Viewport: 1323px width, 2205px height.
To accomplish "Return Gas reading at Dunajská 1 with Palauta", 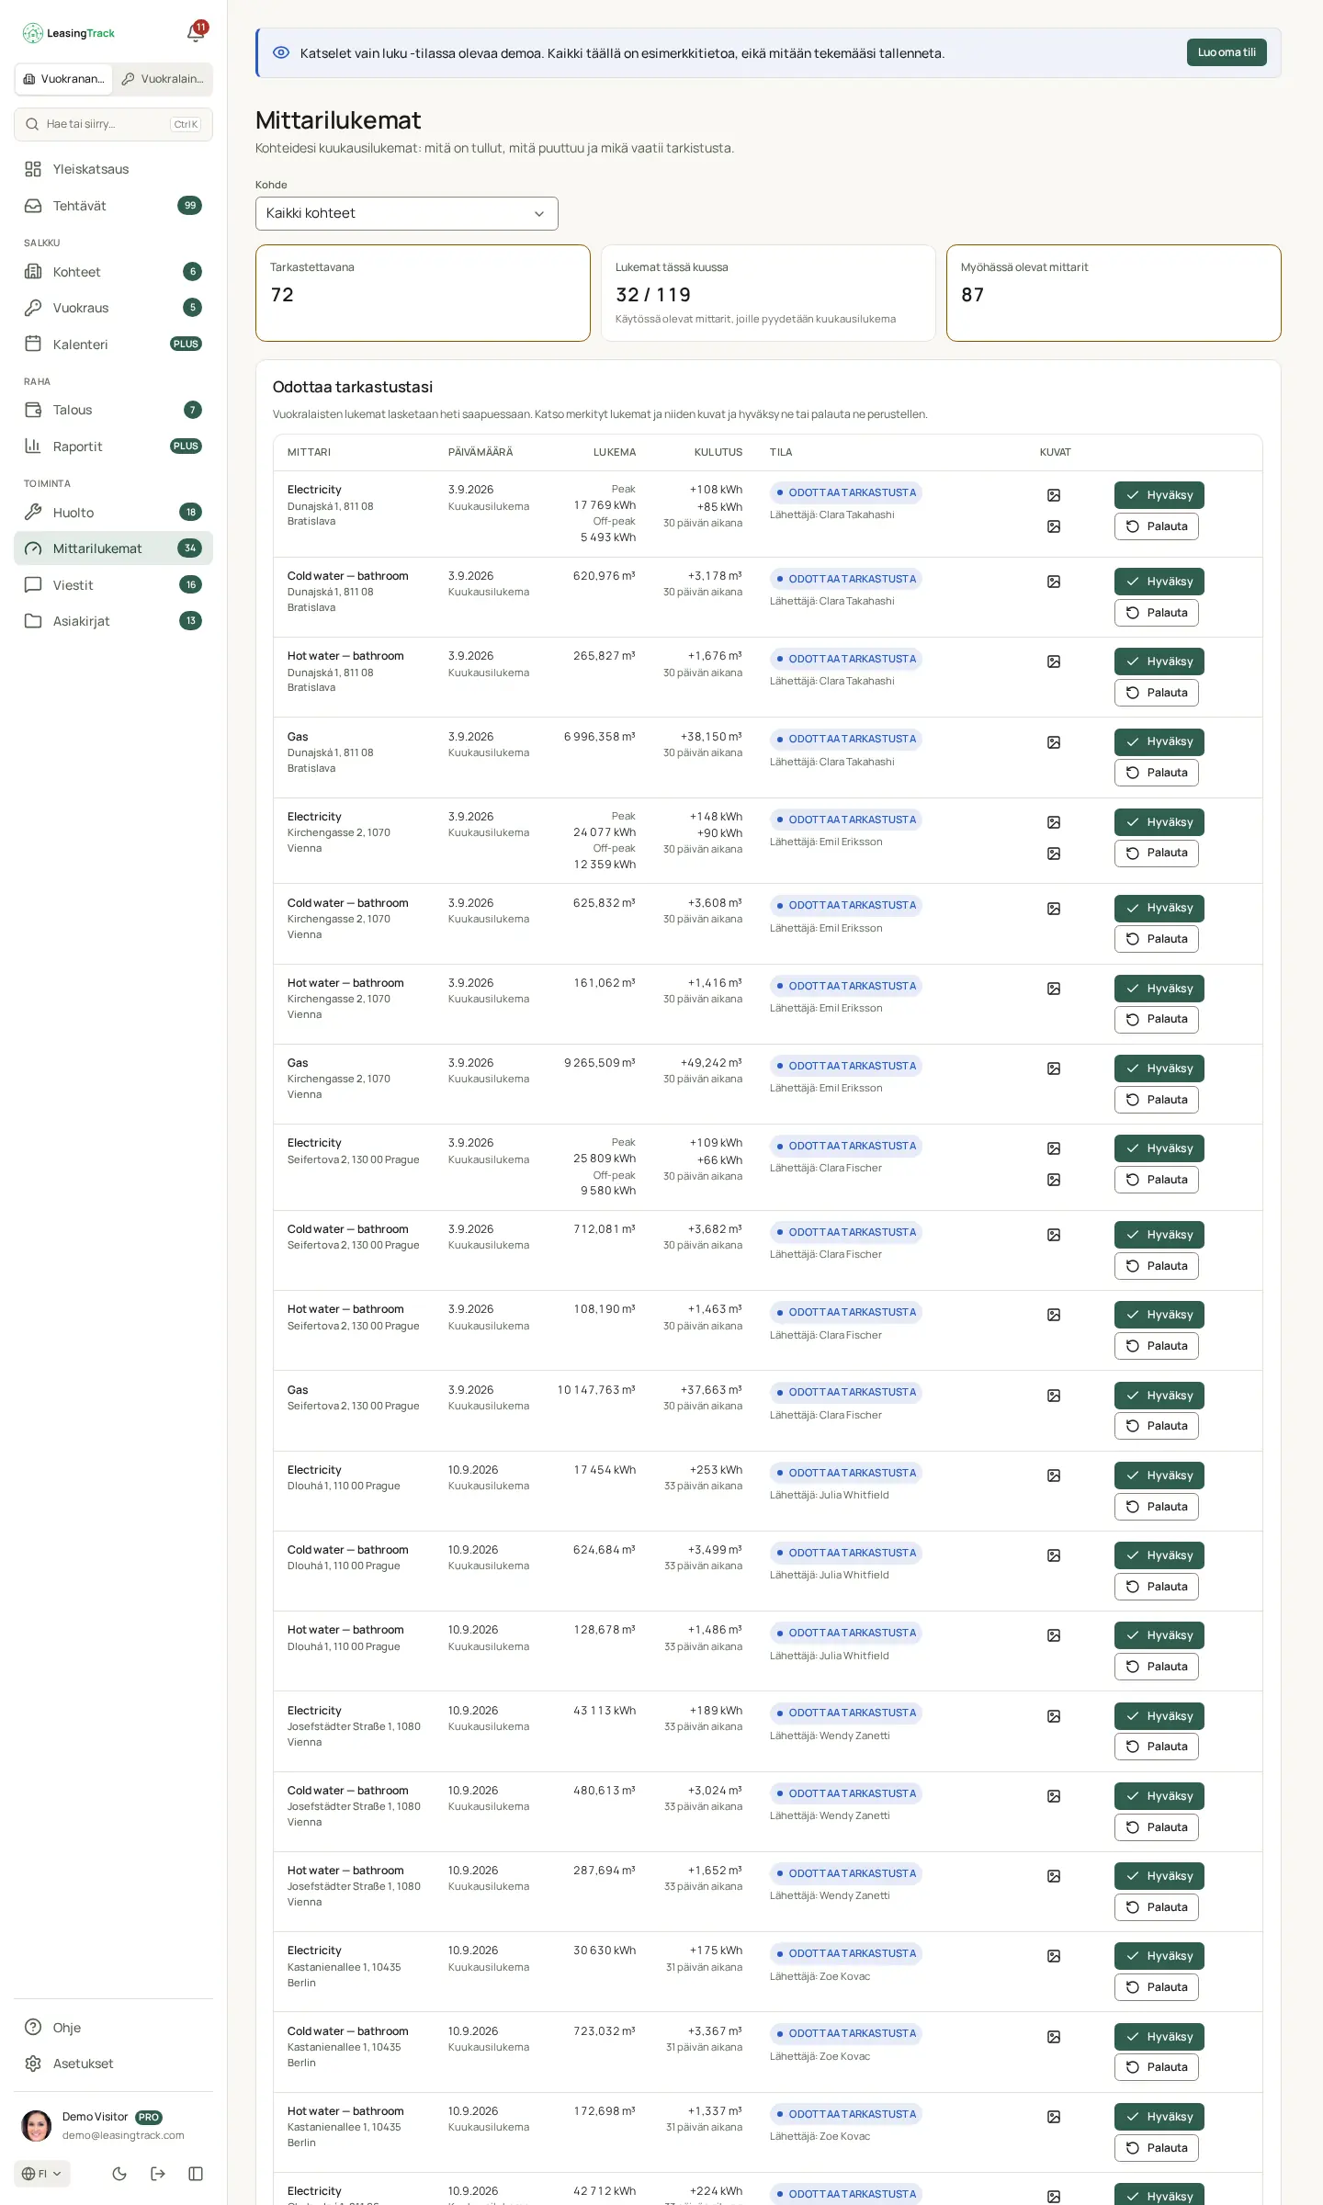I will [1156, 773].
